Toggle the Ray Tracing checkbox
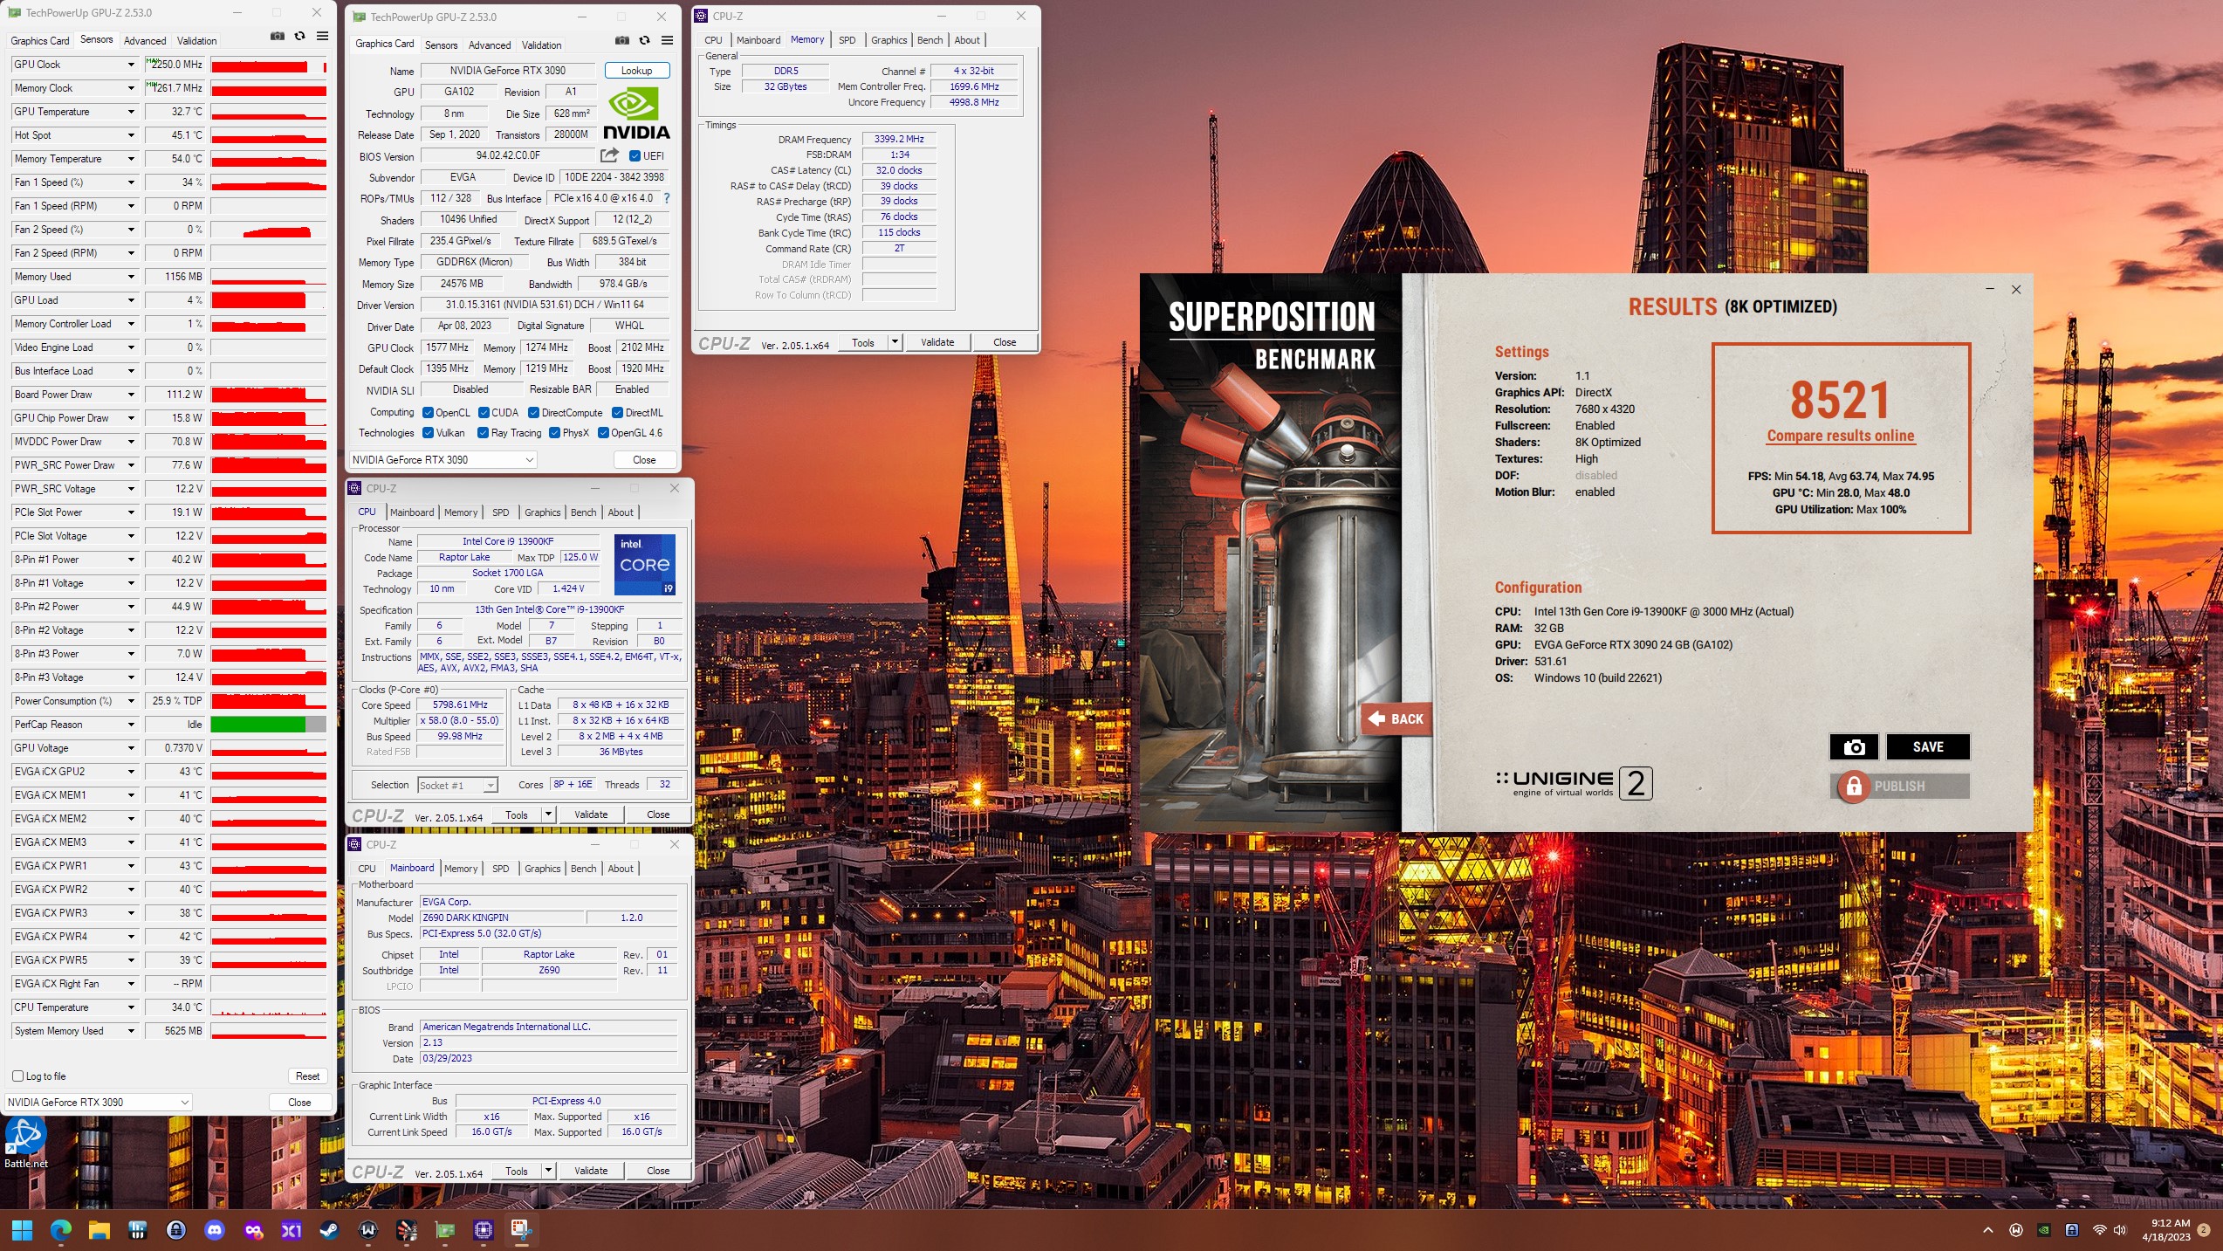The width and height of the screenshot is (2223, 1251). 483,433
